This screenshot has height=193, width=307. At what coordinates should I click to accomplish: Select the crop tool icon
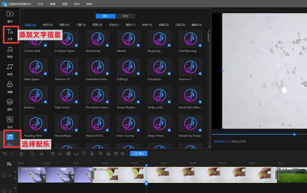pos(53,154)
